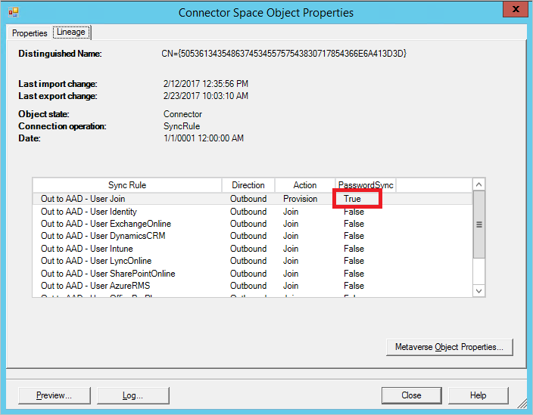Select the Out to AAD - User SharePointOnline row
Screen dimensions: 533x415
[252, 273]
